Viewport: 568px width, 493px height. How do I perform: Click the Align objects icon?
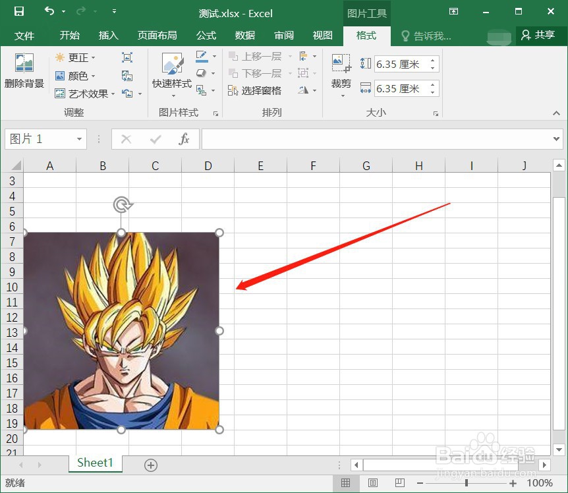(x=303, y=56)
